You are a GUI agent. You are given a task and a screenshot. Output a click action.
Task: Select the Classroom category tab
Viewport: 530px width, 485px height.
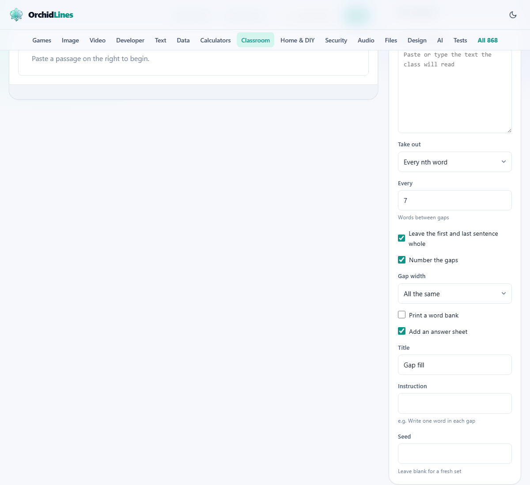[x=255, y=40]
